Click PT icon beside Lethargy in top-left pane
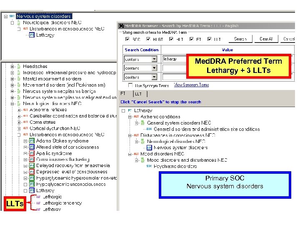300x225 pixels. [x=32, y=35]
